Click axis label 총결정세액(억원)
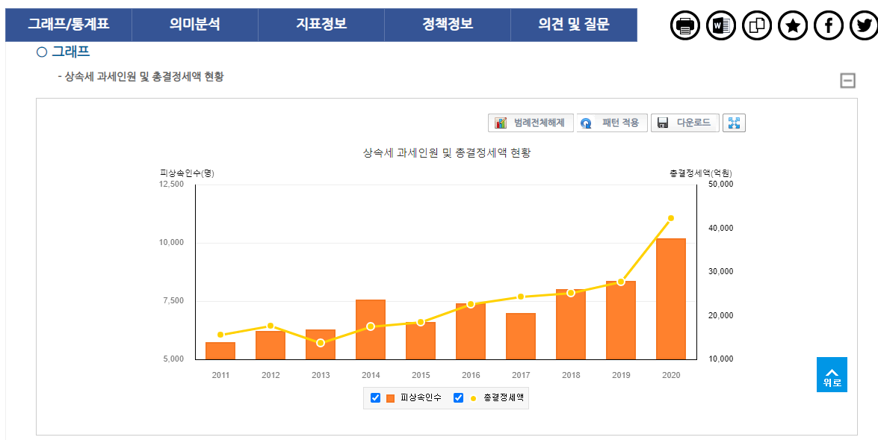The image size is (878, 440). 701,173
